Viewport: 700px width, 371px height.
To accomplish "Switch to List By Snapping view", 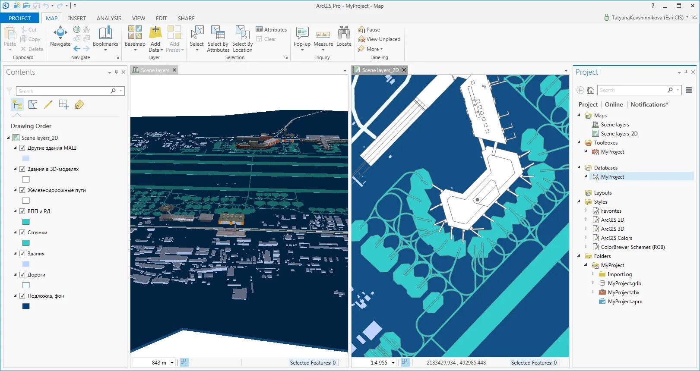I will [63, 104].
